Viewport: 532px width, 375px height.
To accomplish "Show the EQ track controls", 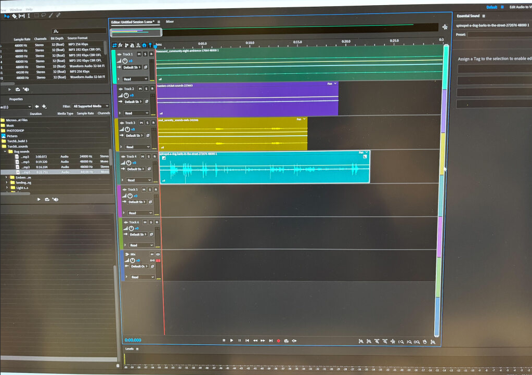I will click(x=132, y=45).
